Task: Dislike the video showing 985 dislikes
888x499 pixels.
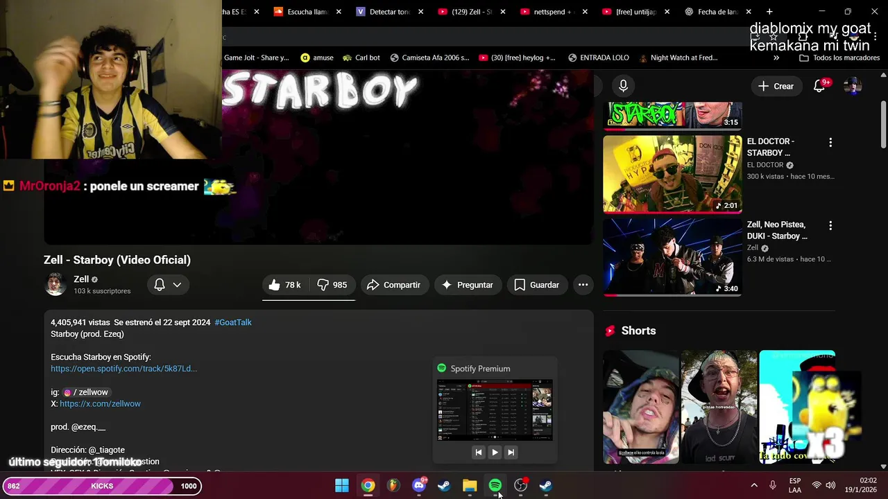Action: pyautogui.click(x=332, y=285)
